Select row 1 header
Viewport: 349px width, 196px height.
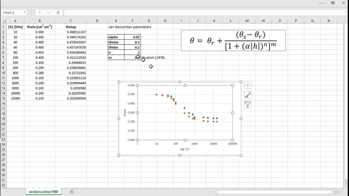[3, 27]
